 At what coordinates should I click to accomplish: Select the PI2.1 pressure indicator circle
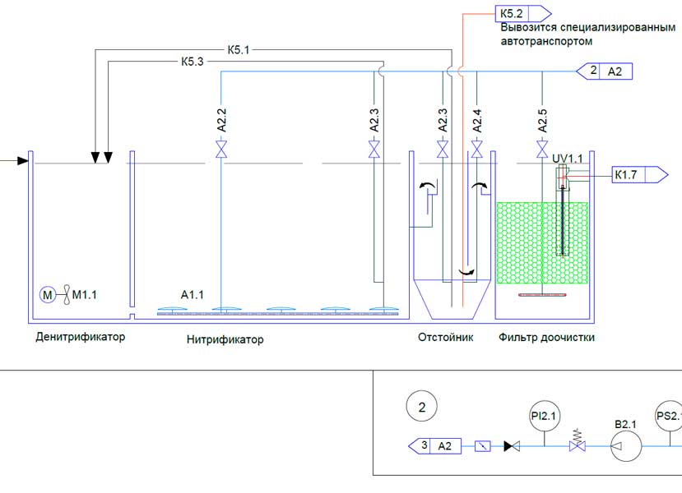click(x=545, y=417)
